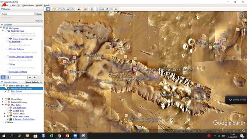Uncheck the Place Names layer checkbox

[x=6, y=91]
